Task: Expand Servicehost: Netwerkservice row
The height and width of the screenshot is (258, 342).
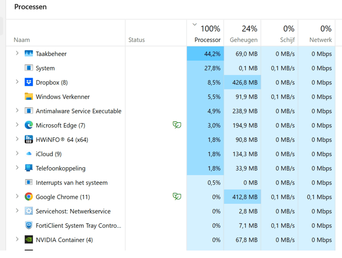Action: pyautogui.click(x=17, y=211)
